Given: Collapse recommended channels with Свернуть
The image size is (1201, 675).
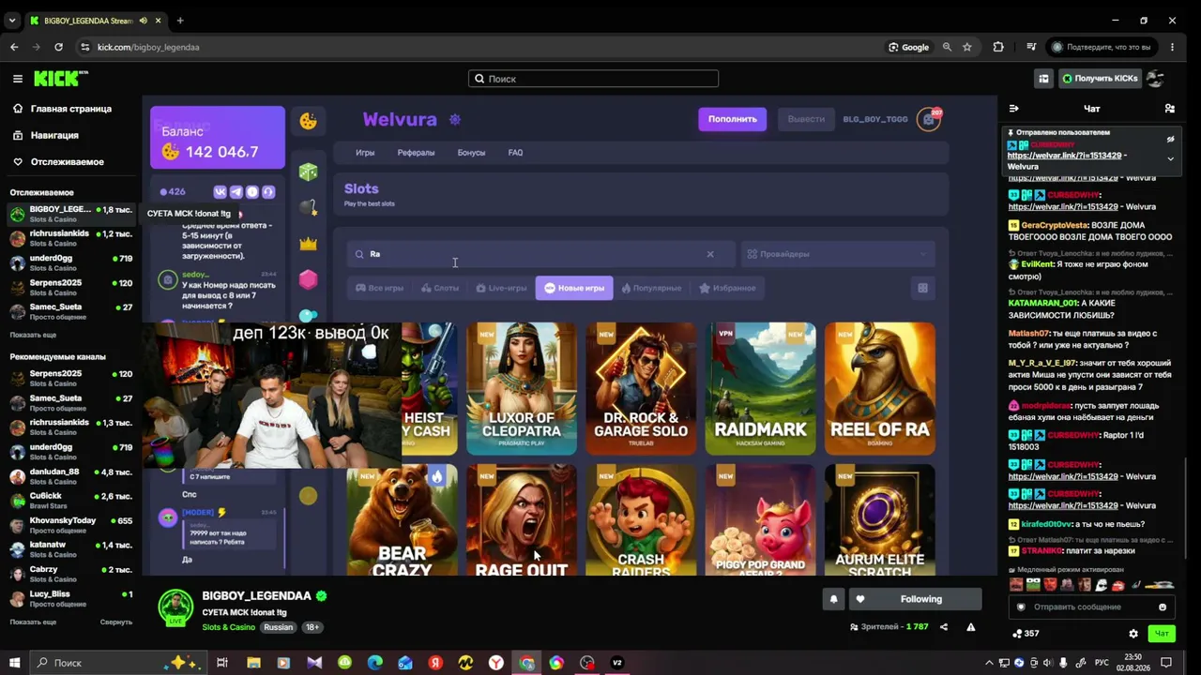Looking at the screenshot, I should coord(116,622).
